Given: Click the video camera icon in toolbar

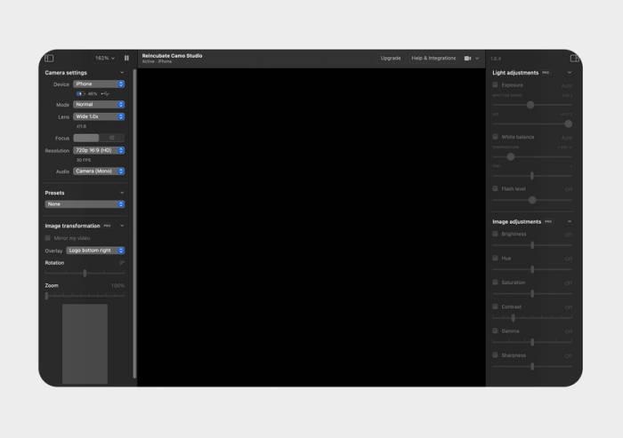Looking at the screenshot, I should coord(467,58).
